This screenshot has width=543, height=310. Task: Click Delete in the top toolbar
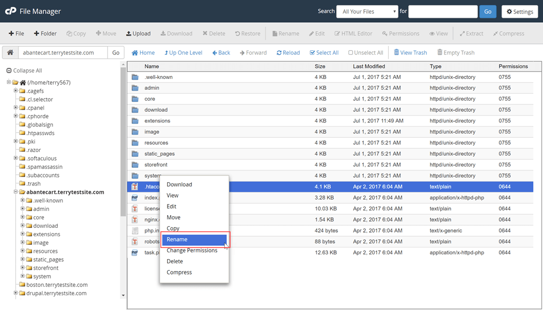pyautogui.click(x=214, y=33)
